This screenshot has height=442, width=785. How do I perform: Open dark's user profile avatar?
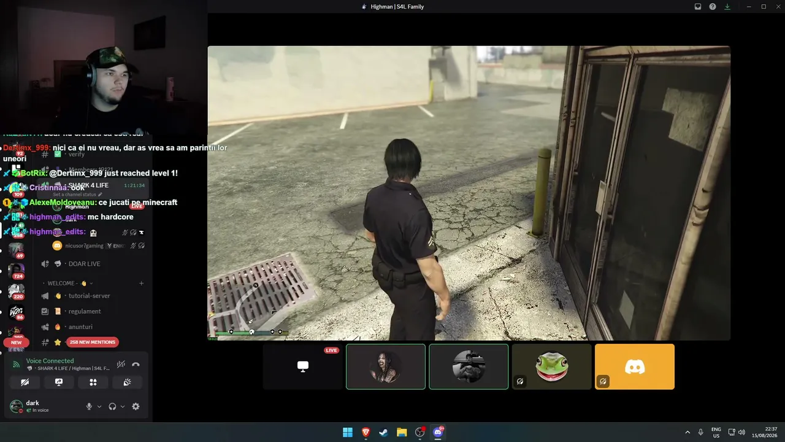16,406
